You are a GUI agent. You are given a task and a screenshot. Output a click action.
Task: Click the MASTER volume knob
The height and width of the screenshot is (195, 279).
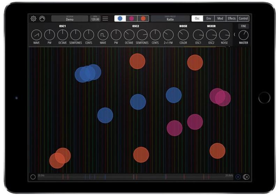click(243, 35)
